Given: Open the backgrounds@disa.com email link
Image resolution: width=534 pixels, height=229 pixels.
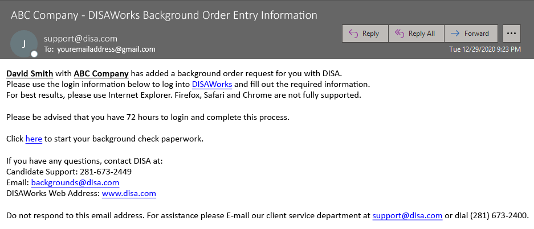Looking at the screenshot, I should pyautogui.click(x=75, y=182).
